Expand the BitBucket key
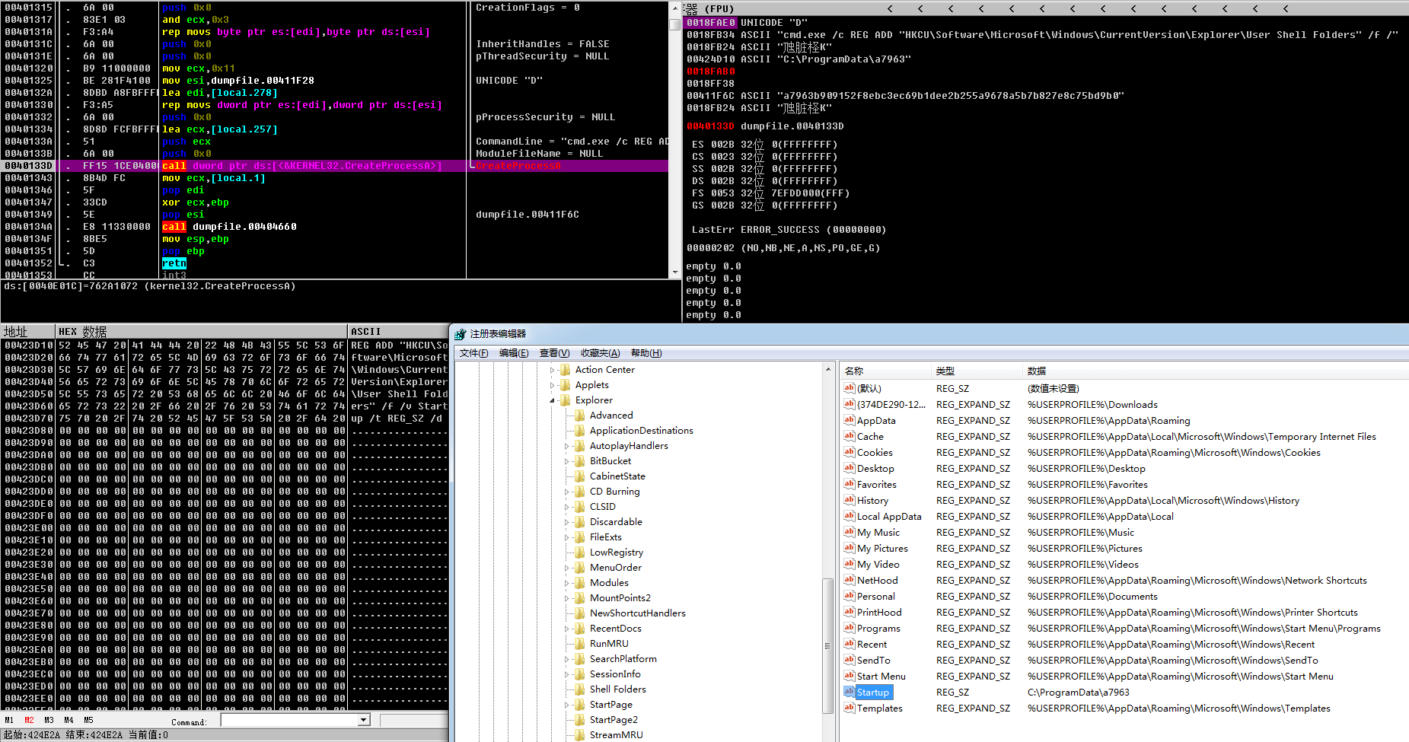1409x742 pixels. (x=567, y=461)
